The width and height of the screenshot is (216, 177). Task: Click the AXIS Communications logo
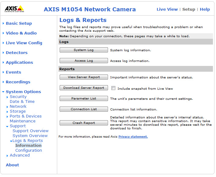(x=14, y=9)
